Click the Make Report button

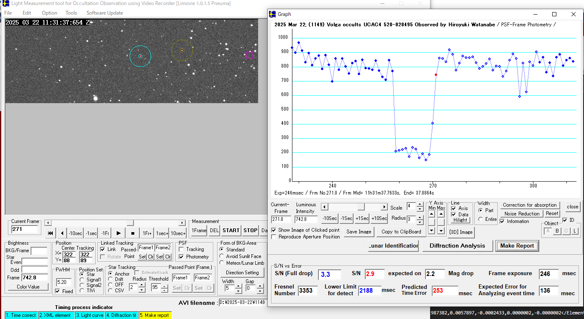[x=517, y=246]
